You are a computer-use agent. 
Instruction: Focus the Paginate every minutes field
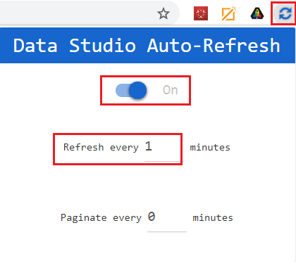pos(167,218)
